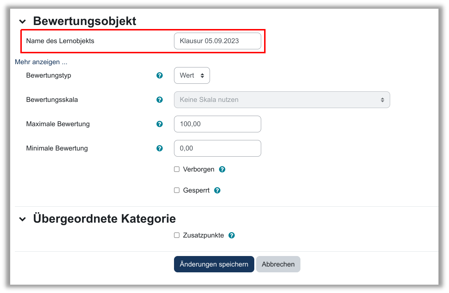Toggle the Zusatzpunkte checkbox
This screenshot has width=449, height=293.
tap(177, 235)
